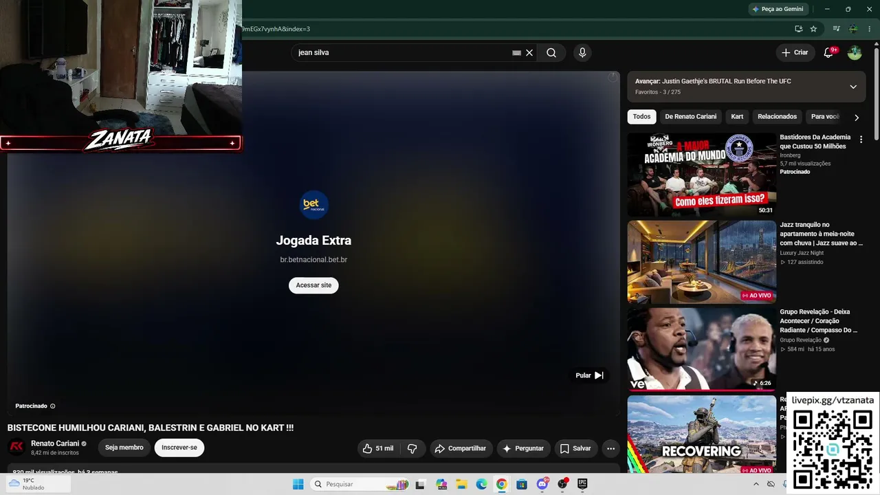Viewport: 880px width, 495px height.
Task: Click the video title BISTECONE HUMILHOU CARIANI
Action: tap(151, 428)
